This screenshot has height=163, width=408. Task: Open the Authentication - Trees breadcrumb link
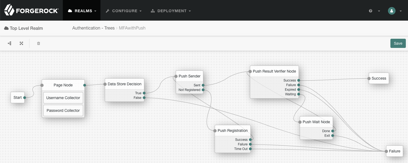point(93,28)
